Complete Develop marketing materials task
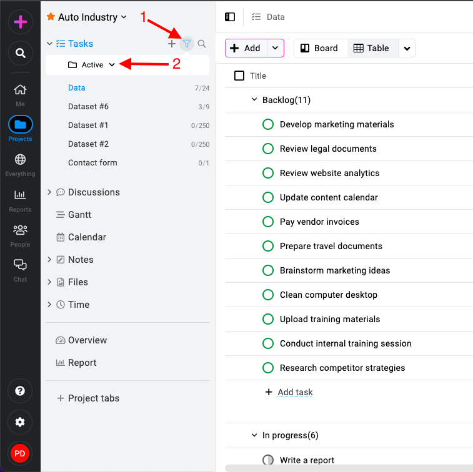Screen dimensions: 473x472 tap(268, 124)
